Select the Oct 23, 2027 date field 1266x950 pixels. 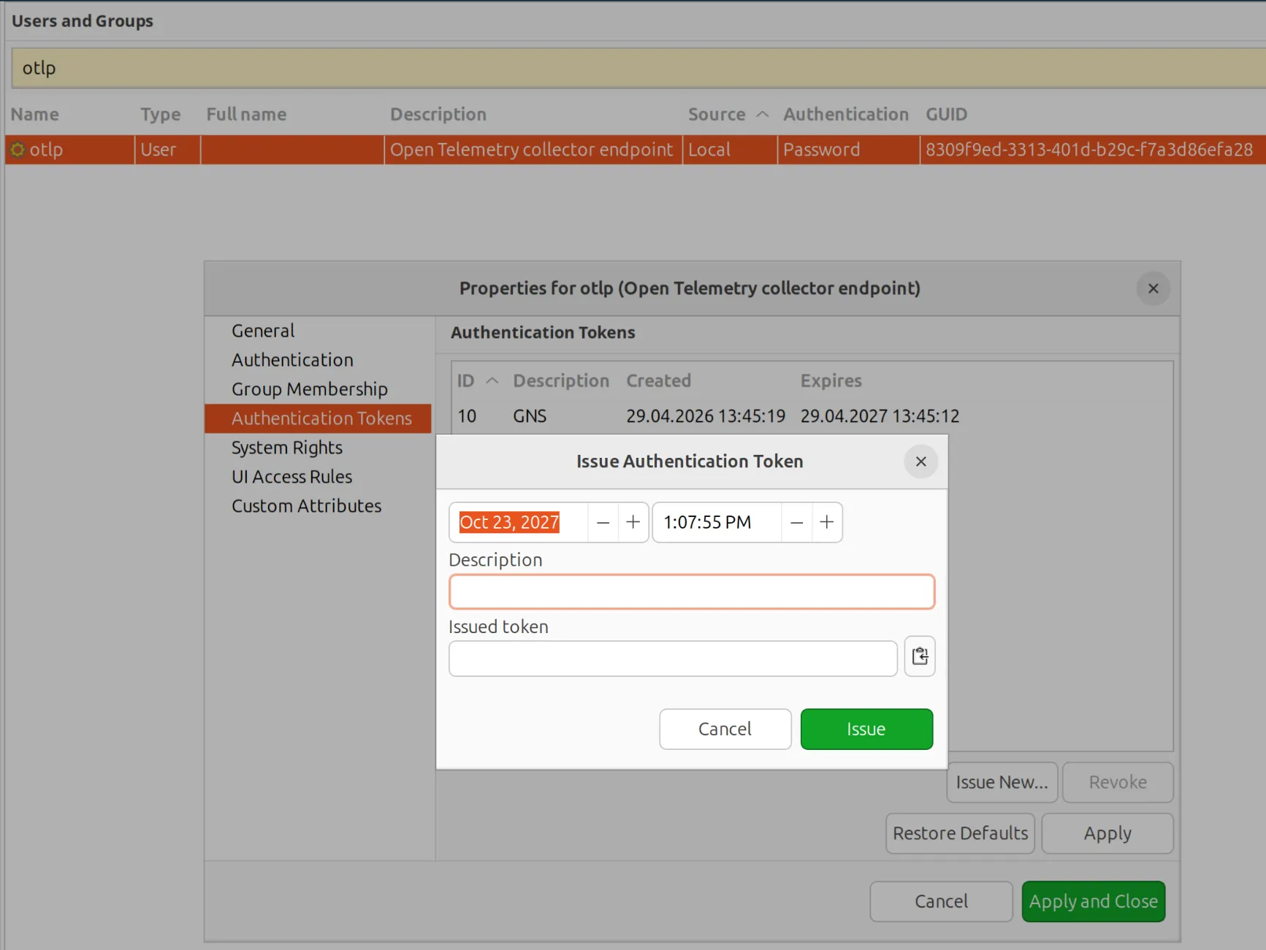518,522
